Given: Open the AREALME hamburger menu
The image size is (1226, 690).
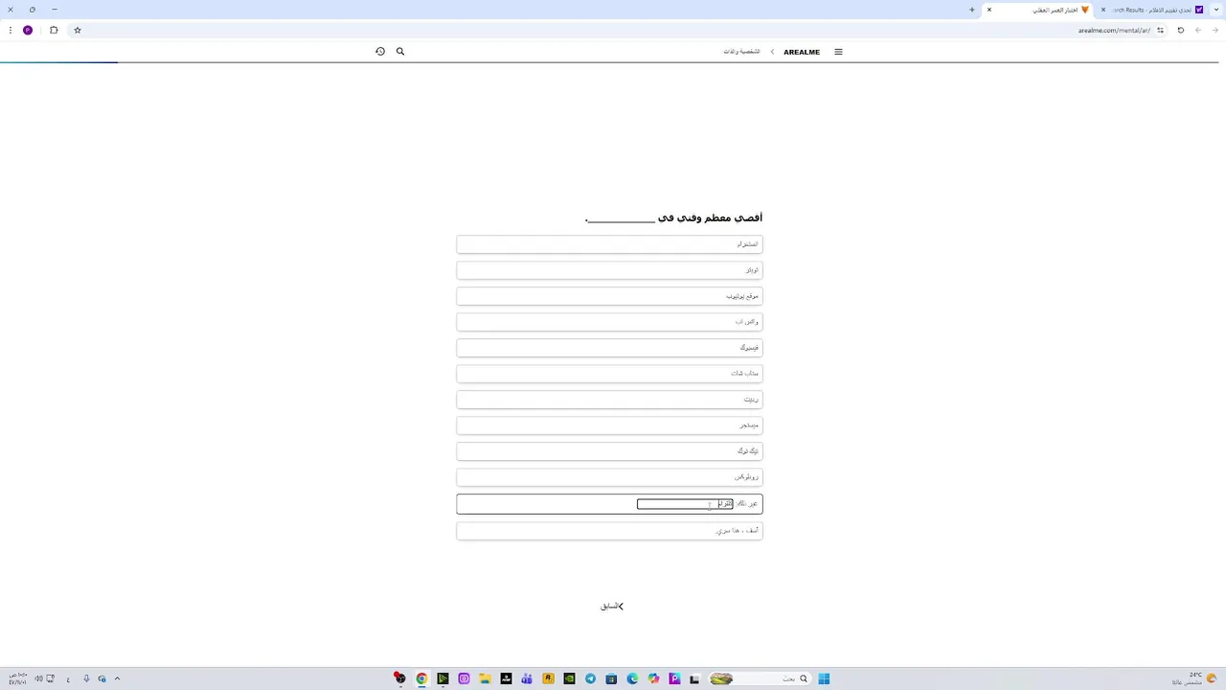Looking at the screenshot, I should (x=838, y=52).
